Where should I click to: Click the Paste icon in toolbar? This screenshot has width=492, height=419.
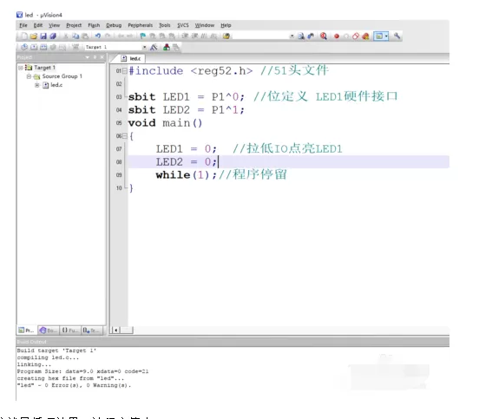pyautogui.click(x=85, y=36)
